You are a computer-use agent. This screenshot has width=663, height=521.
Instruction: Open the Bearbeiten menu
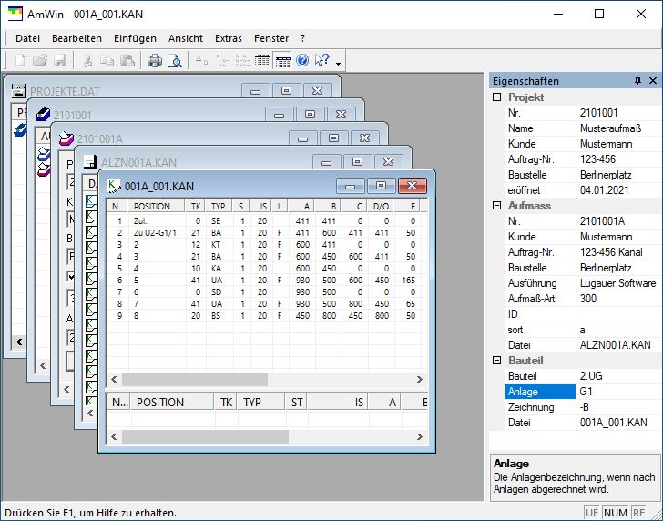(76, 38)
